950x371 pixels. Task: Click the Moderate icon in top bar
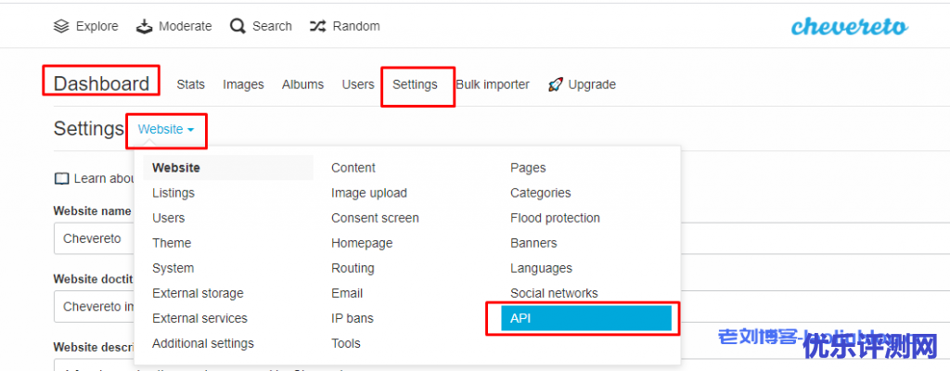tap(144, 26)
